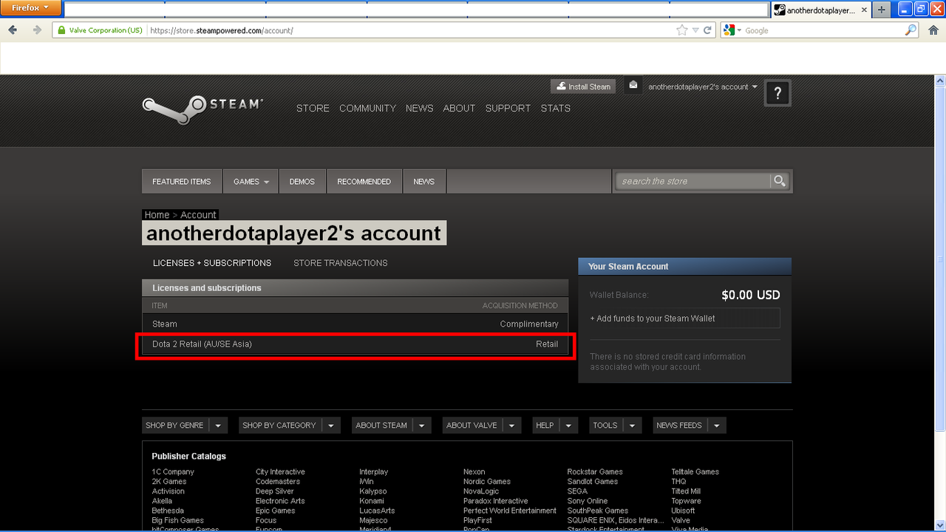
Task: Click the Firefox back arrow
Action: click(x=13, y=30)
